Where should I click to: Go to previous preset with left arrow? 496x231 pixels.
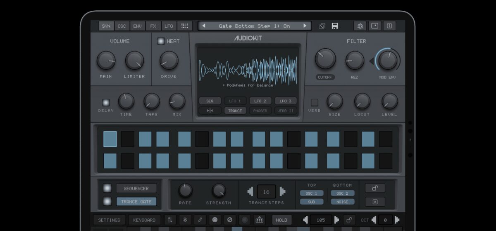(x=203, y=26)
